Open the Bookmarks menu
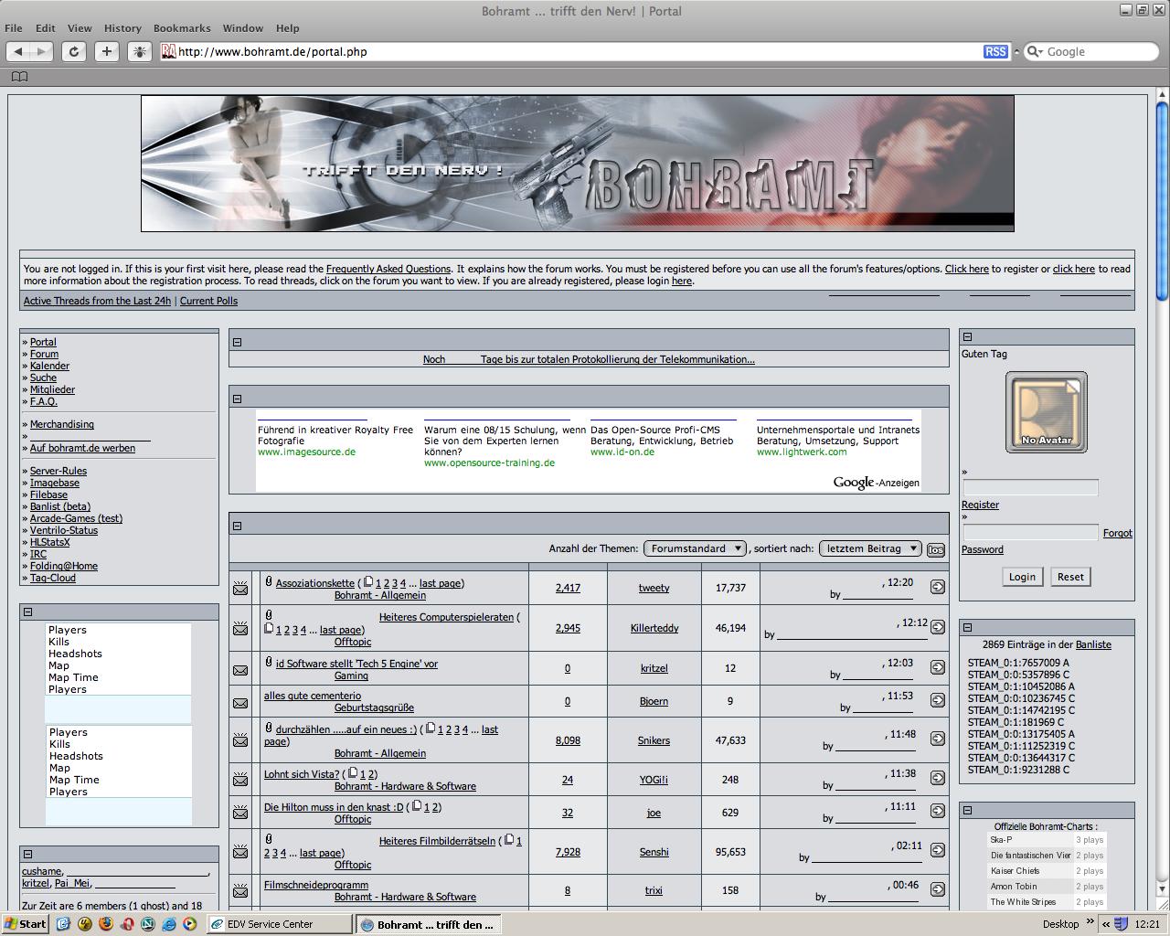Screen dimensions: 1170x936 182,28
